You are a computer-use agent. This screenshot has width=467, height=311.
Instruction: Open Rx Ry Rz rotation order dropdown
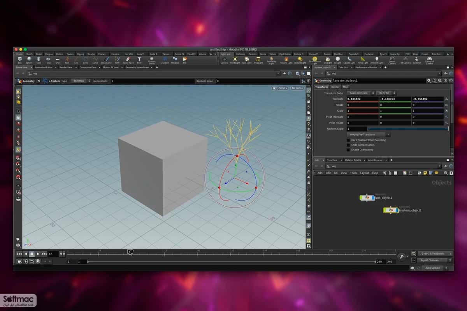[x=386, y=93]
